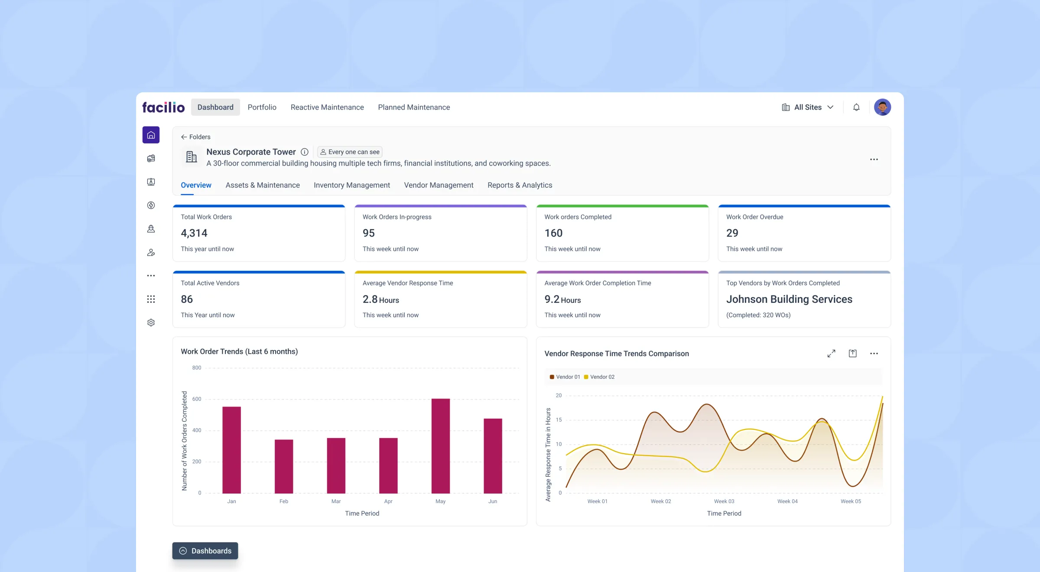Screen dimensions: 1040x572
Task: Open the kiosk/visitor monitor icon in sidebar
Action: (151, 182)
